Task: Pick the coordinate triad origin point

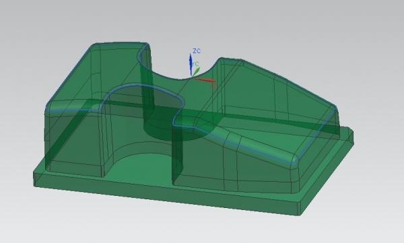Action: pos(192,77)
